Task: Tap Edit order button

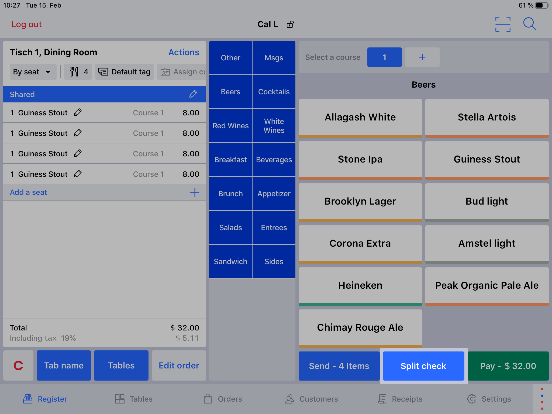Action: pyautogui.click(x=179, y=365)
